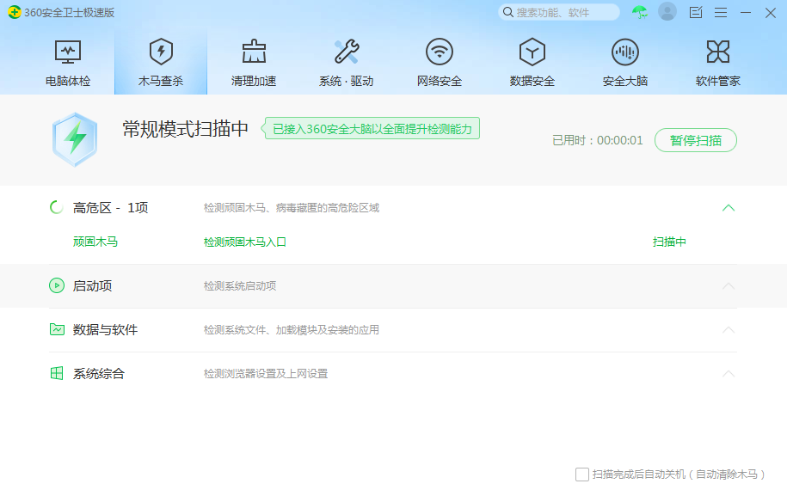Open the 数据安全 cube icon
Screen dimensions: 787x496
click(x=532, y=52)
